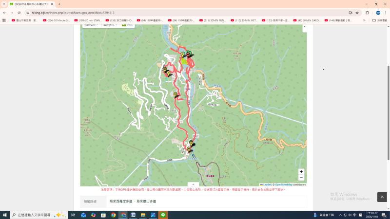Reload the page with browser refresh icon
Image resolution: width=390 pixels, height=219 pixels.
pos(19,13)
